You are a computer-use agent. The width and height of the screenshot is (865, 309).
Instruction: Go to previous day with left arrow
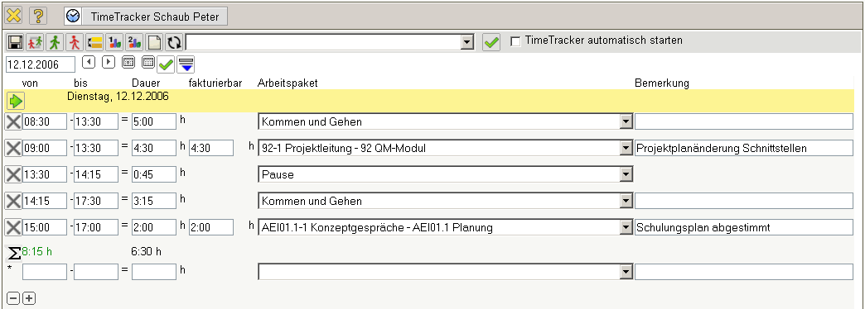[x=89, y=62]
